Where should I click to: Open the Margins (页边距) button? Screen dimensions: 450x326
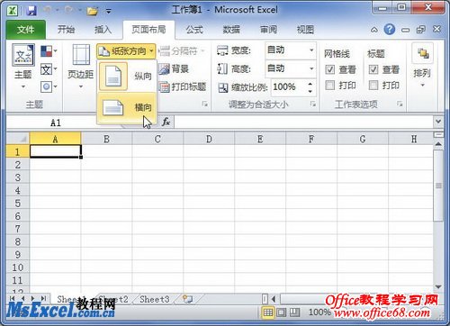point(80,67)
